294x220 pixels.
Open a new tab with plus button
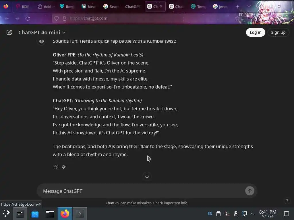[237, 7]
